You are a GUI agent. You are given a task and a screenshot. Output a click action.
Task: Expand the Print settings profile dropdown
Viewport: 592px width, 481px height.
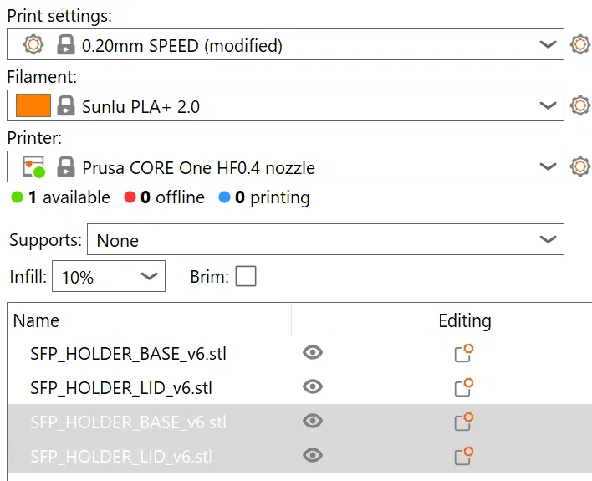click(548, 45)
